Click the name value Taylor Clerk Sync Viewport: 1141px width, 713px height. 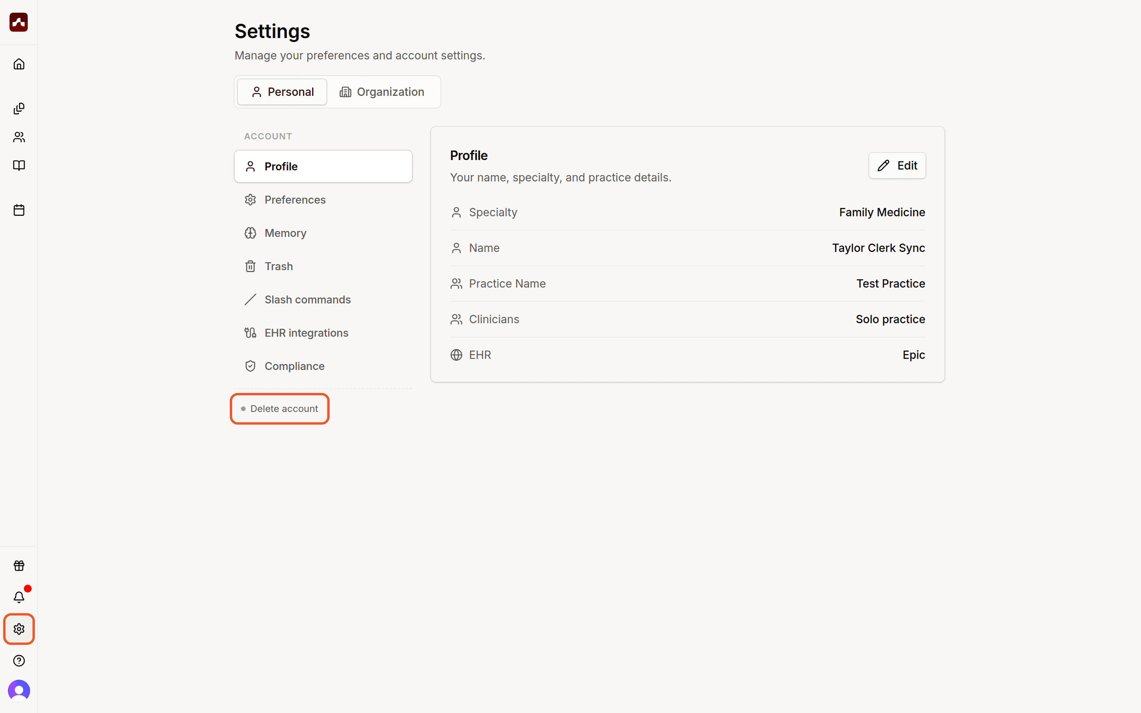878,248
